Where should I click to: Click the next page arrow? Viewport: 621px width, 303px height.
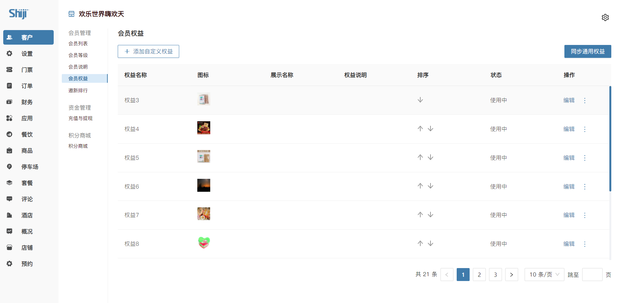click(x=512, y=275)
